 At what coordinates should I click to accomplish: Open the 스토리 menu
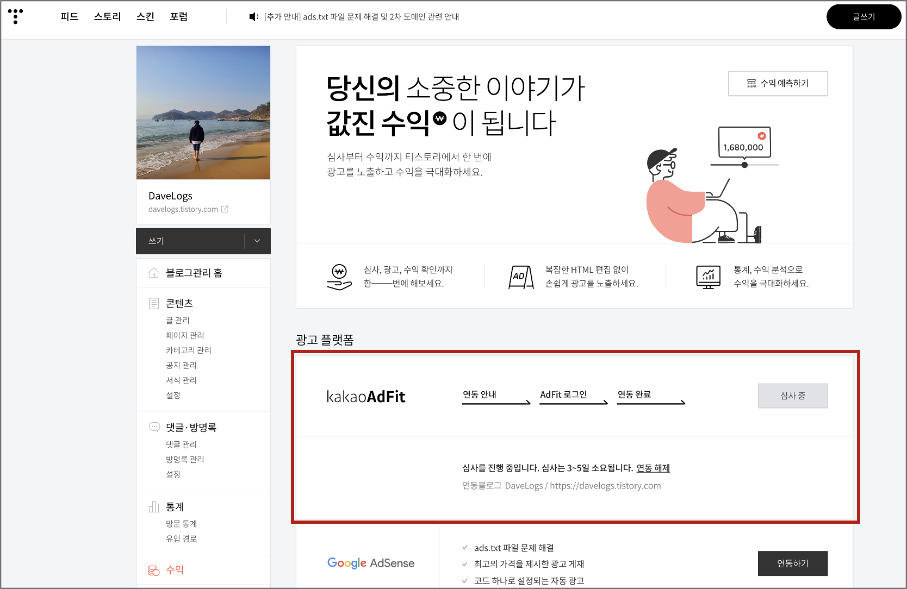tap(107, 16)
